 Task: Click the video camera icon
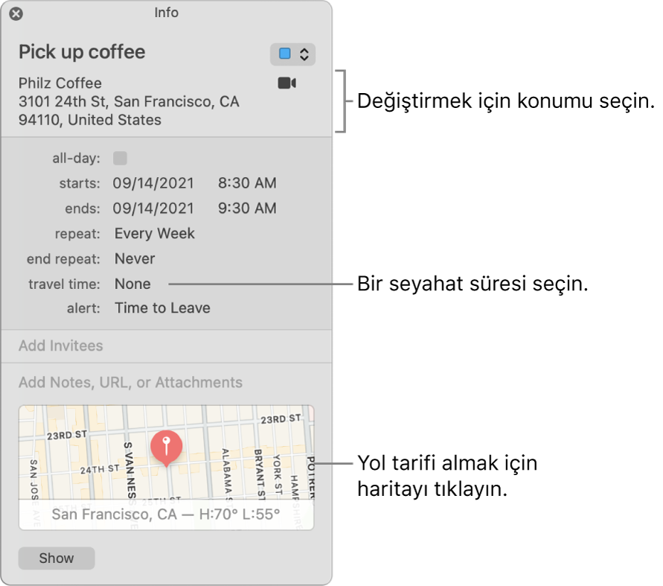tap(286, 83)
